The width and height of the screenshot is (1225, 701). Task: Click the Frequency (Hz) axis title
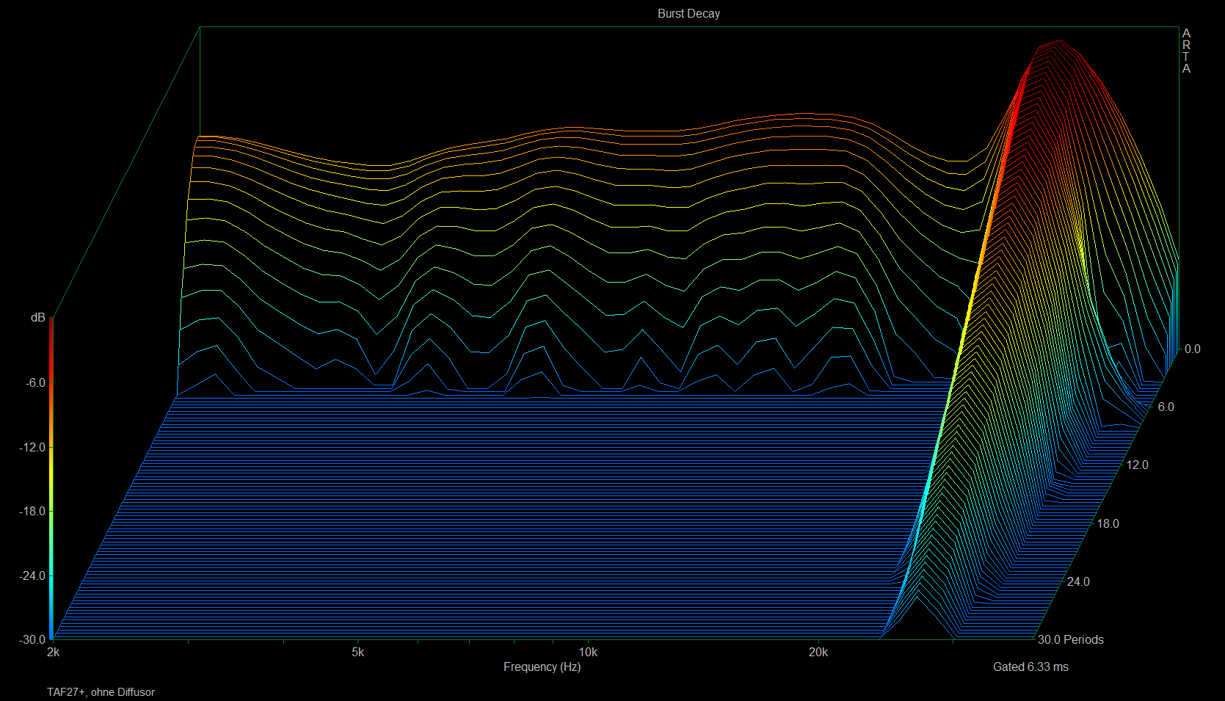(x=542, y=667)
